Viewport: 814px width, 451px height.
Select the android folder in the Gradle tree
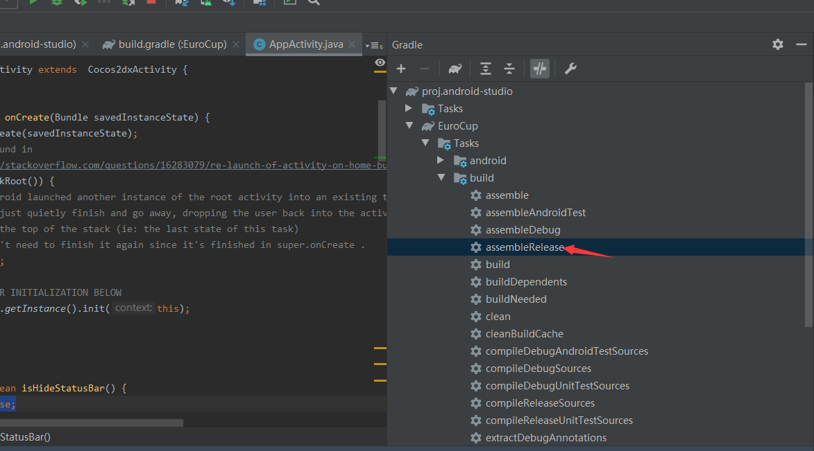pyautogui.click(x=487, y=161)
